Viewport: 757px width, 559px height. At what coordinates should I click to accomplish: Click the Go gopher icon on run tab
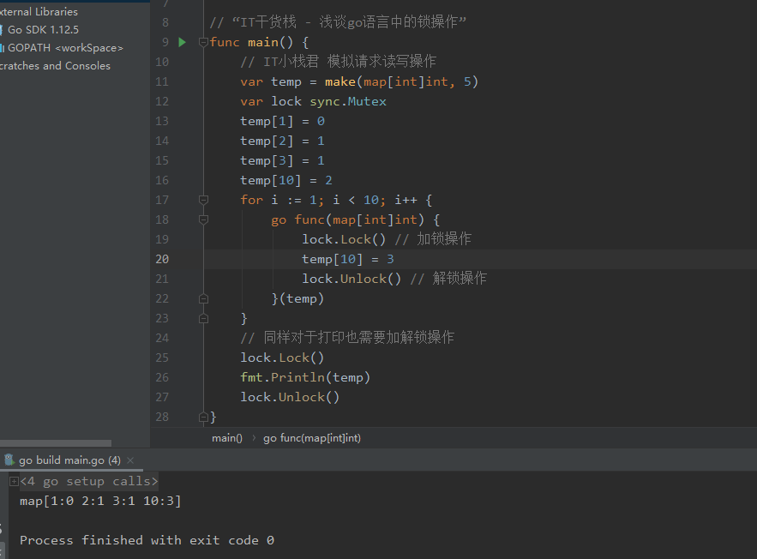[x=9, y=460]
